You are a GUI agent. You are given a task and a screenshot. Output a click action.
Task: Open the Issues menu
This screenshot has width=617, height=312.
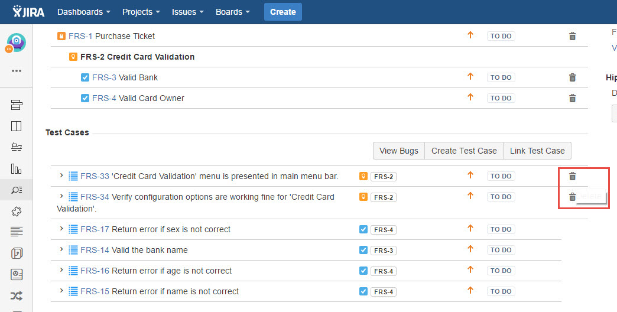(x=188, y=12)
